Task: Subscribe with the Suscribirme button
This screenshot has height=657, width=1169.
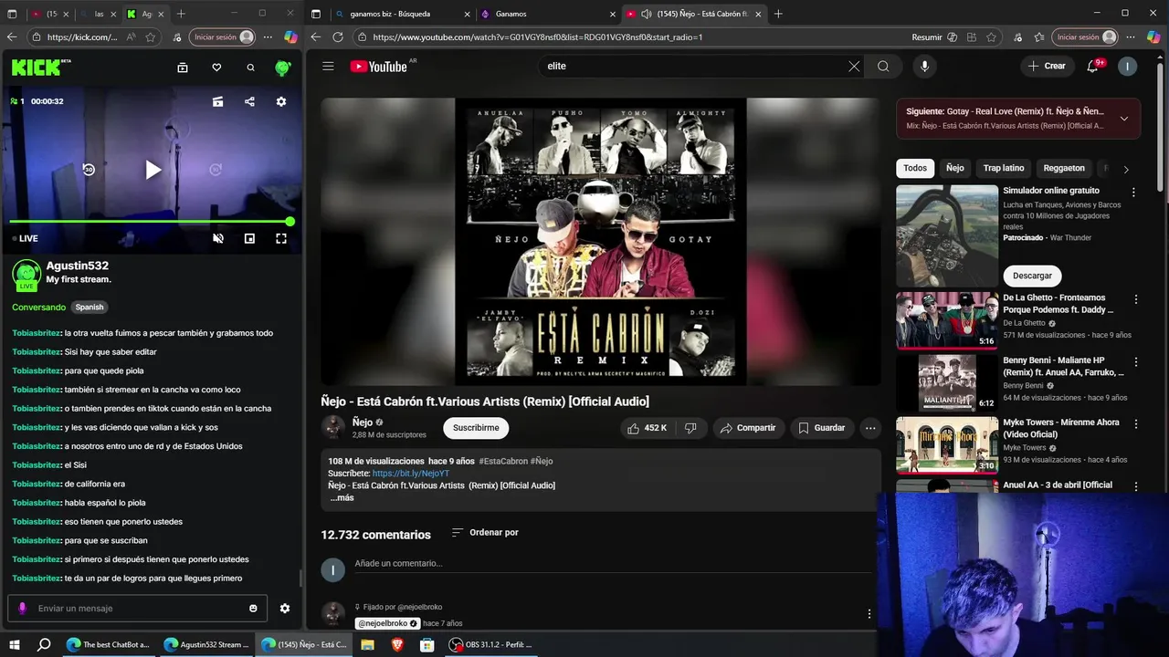Action: [x=476, y=428]
